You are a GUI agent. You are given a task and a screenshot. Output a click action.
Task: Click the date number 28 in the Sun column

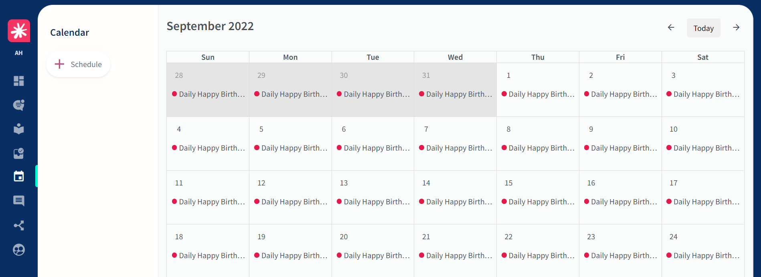pyautogui.click(x=179, y=75)
